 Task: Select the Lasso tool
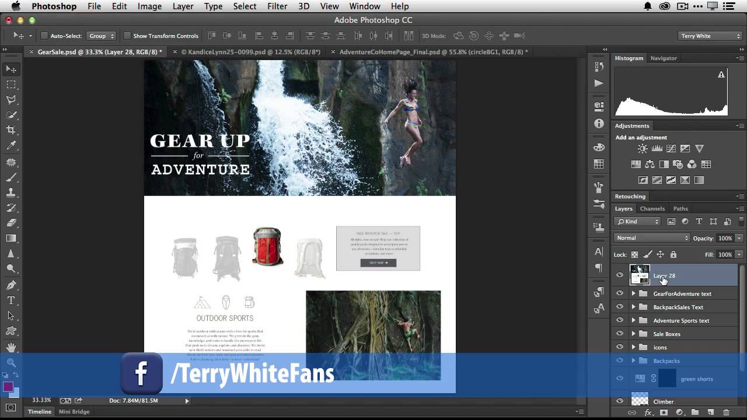coord(11,100)
